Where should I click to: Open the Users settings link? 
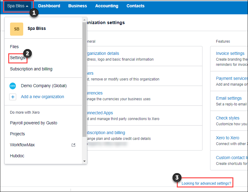90,73
